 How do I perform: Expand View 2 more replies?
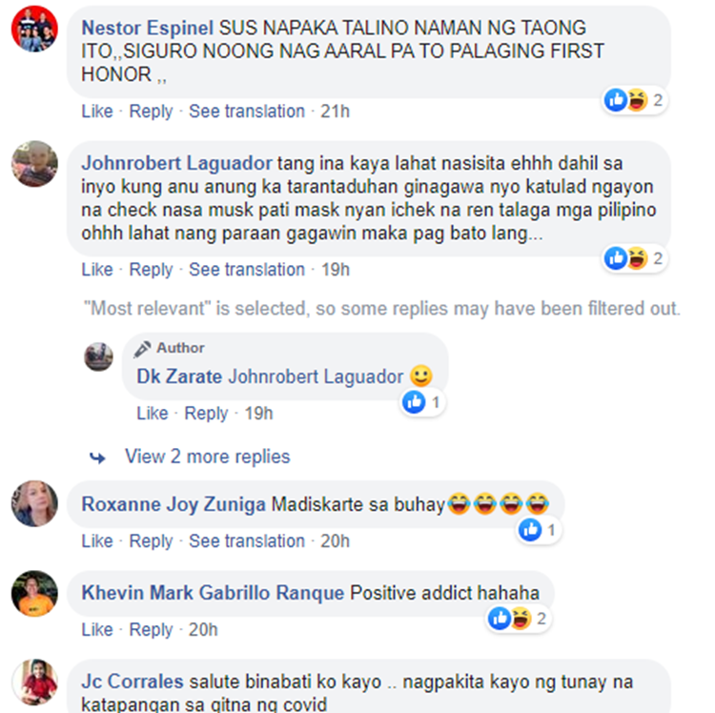tap(208, 457)
